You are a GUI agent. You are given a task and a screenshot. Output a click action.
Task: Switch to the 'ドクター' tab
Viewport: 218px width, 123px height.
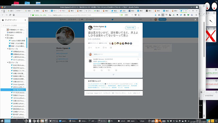click(x=19, y=11)
